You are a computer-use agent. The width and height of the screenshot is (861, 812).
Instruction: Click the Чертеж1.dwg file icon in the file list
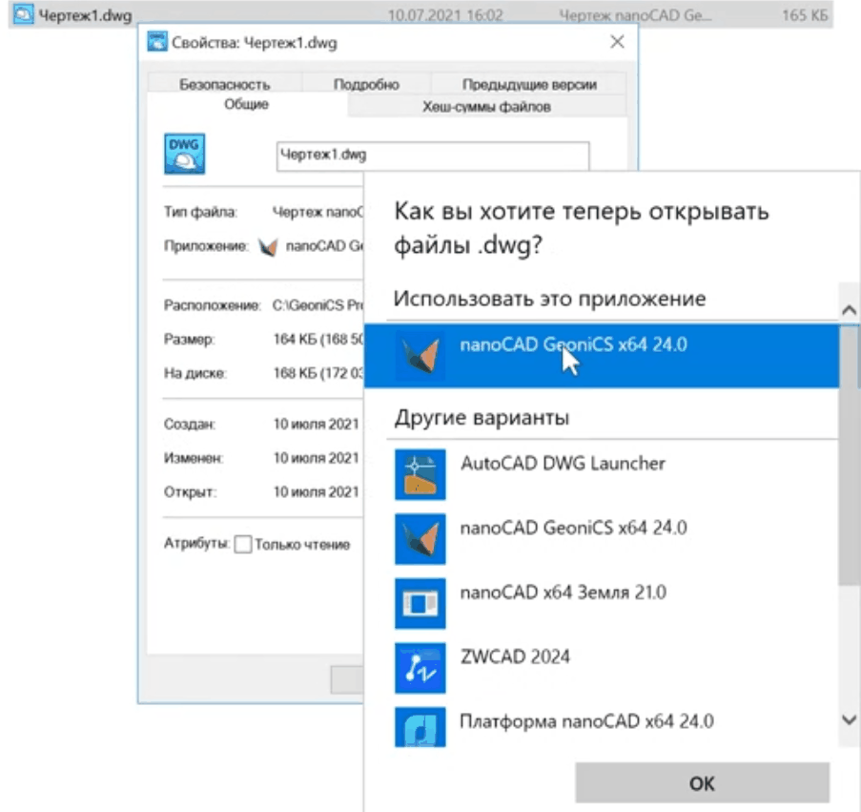[x=23, y=16]
